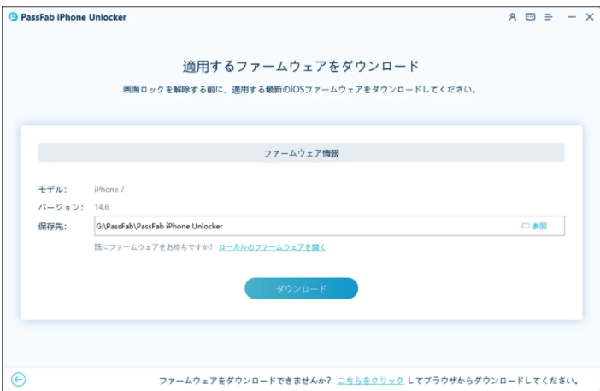
Task: Click the ファームウェア情報 header
Action: tap(301, 153)
